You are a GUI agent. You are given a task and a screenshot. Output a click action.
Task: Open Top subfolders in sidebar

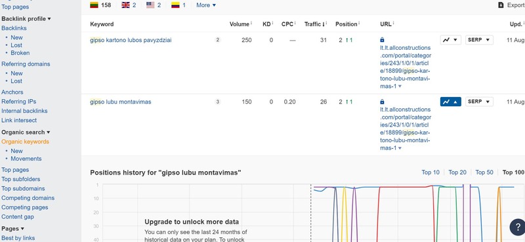pyautogui.click(x=21, y=179)
